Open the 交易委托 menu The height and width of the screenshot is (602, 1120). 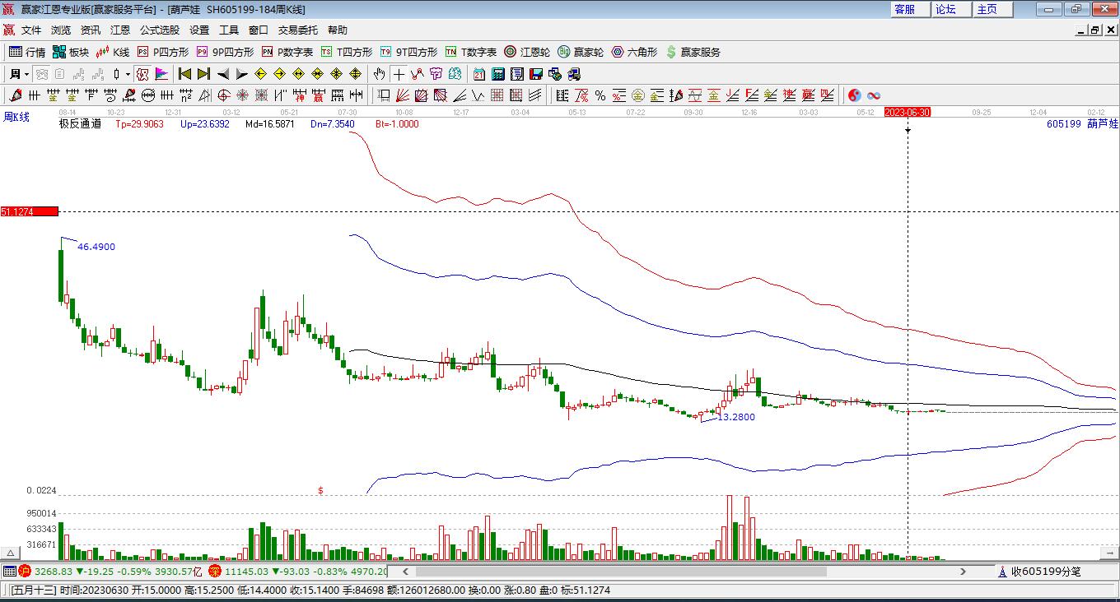click(297, 30)
